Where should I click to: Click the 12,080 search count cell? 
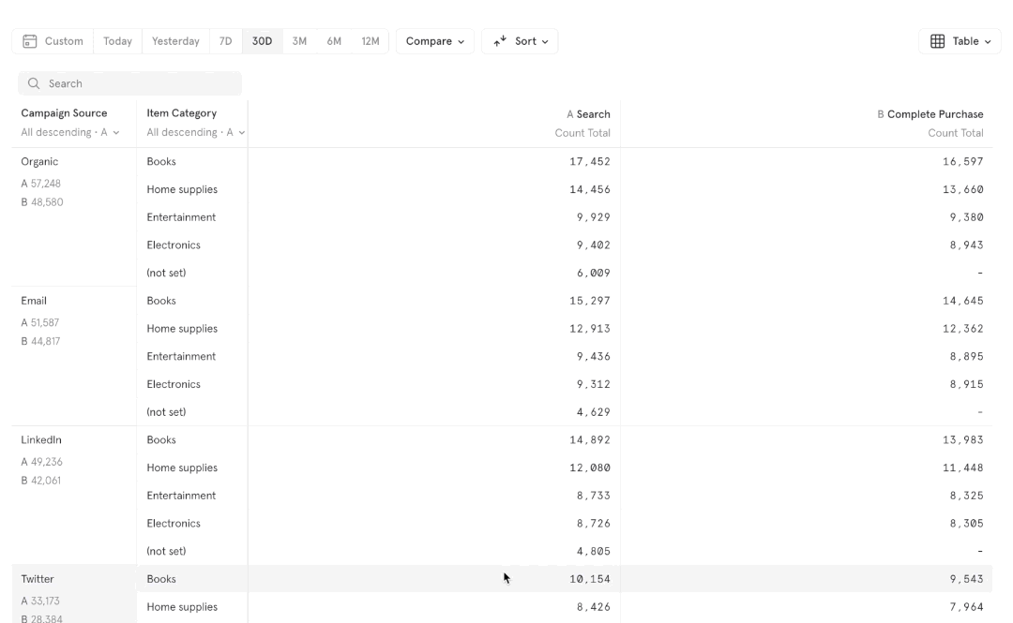pos(590,468)
